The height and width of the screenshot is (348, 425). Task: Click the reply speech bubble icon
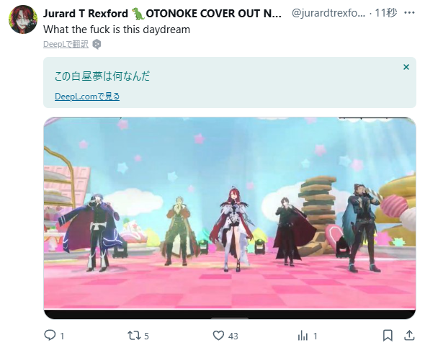click(50, 335)
